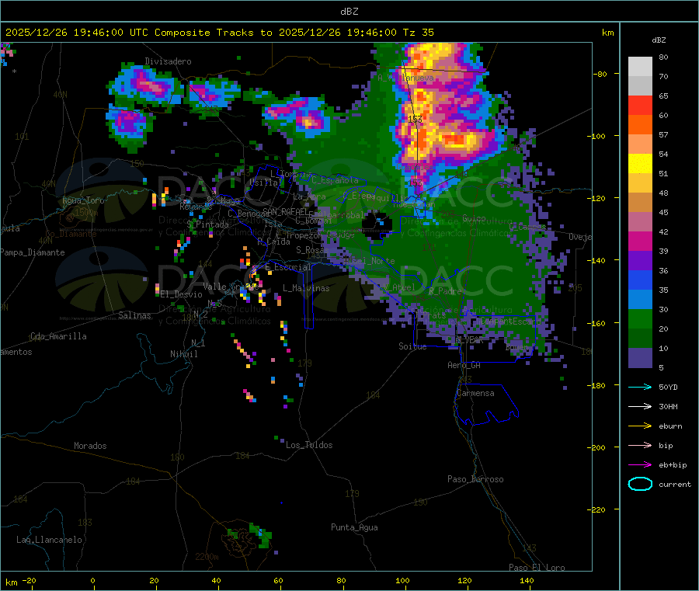
Task: Click the 'Lag.Llancanelo' map label
Action: (49, 541)
